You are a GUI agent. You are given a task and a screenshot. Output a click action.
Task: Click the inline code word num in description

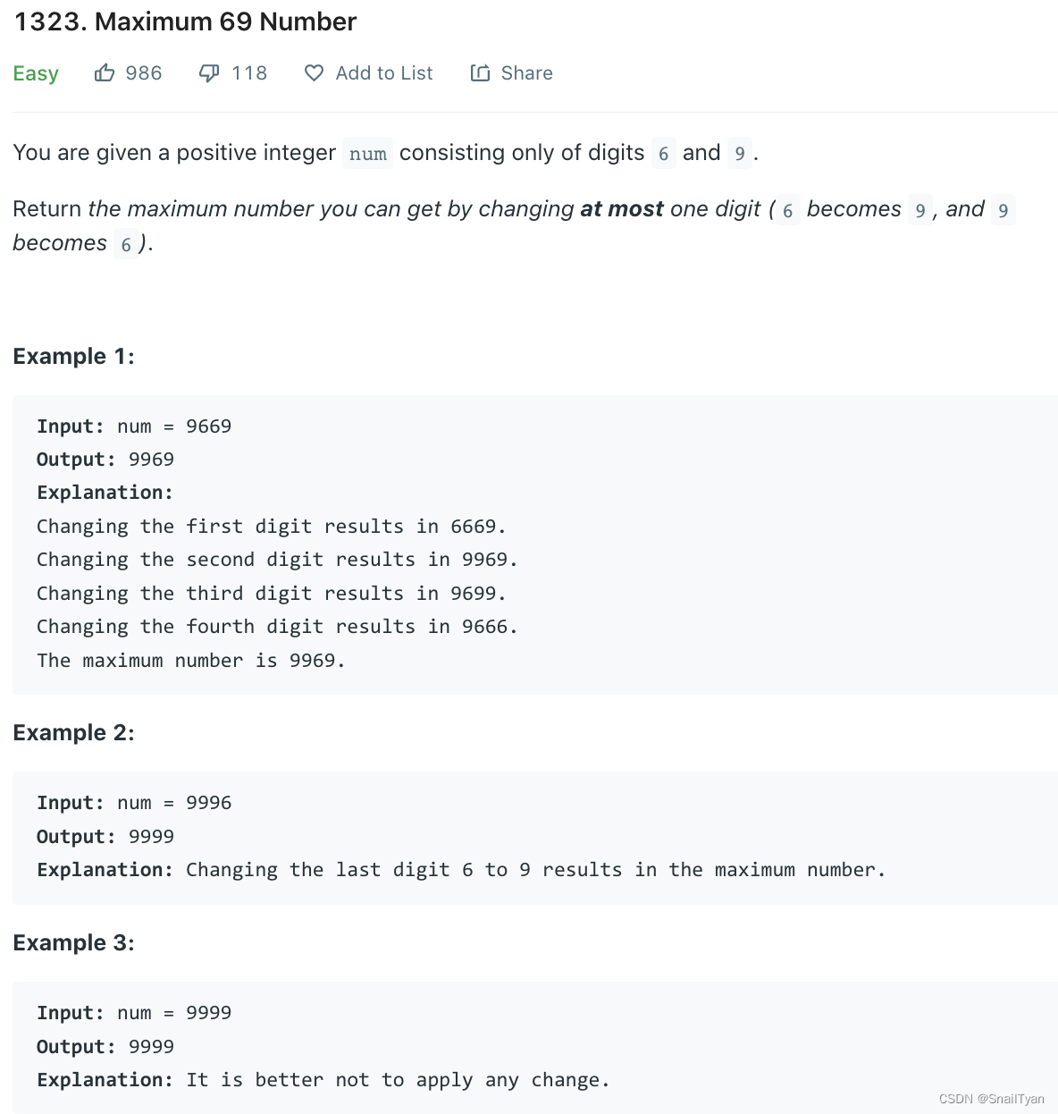367,154
